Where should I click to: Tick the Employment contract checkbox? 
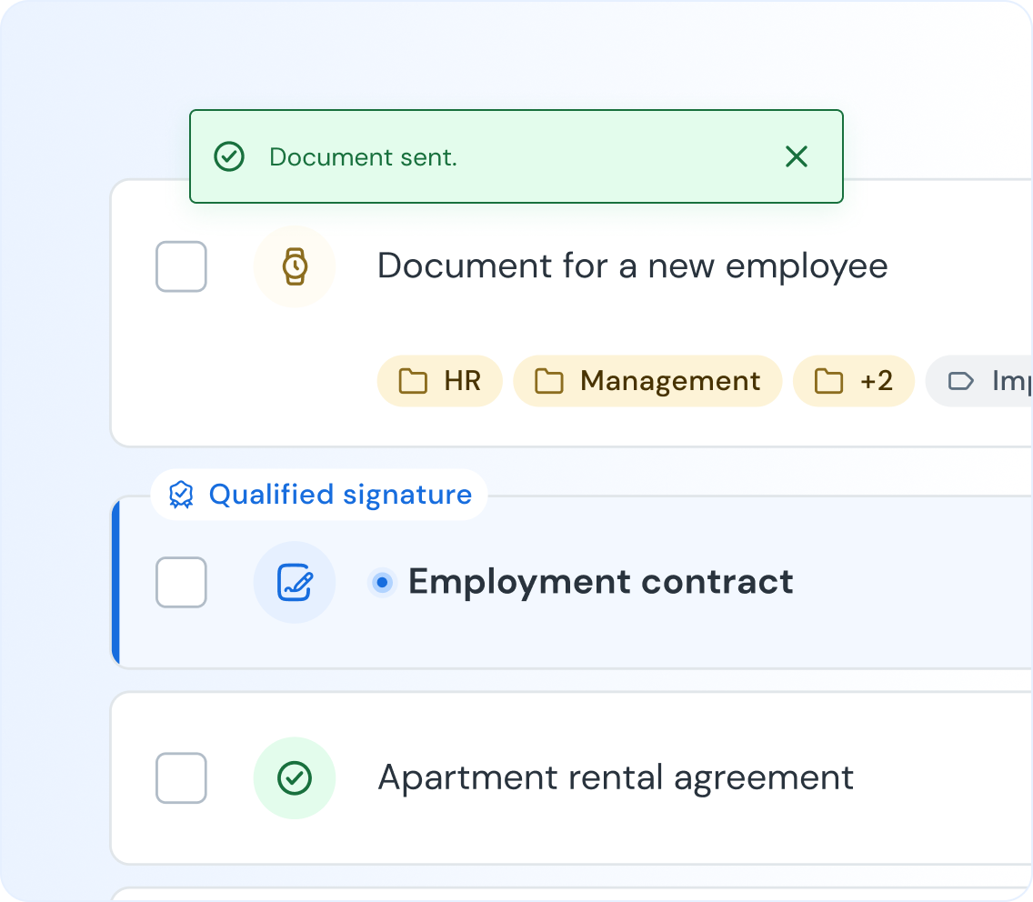coord(182,582)
